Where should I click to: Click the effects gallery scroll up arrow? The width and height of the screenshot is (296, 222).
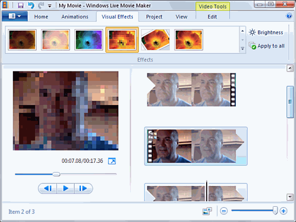[x=243, y=31]
